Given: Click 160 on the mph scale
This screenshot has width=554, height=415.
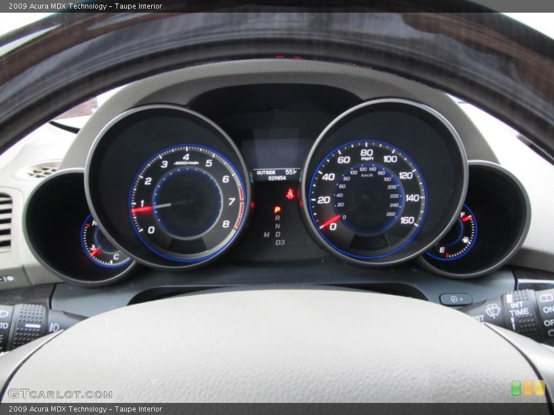Looking at the screenshot, I should [x=407, y=220].
